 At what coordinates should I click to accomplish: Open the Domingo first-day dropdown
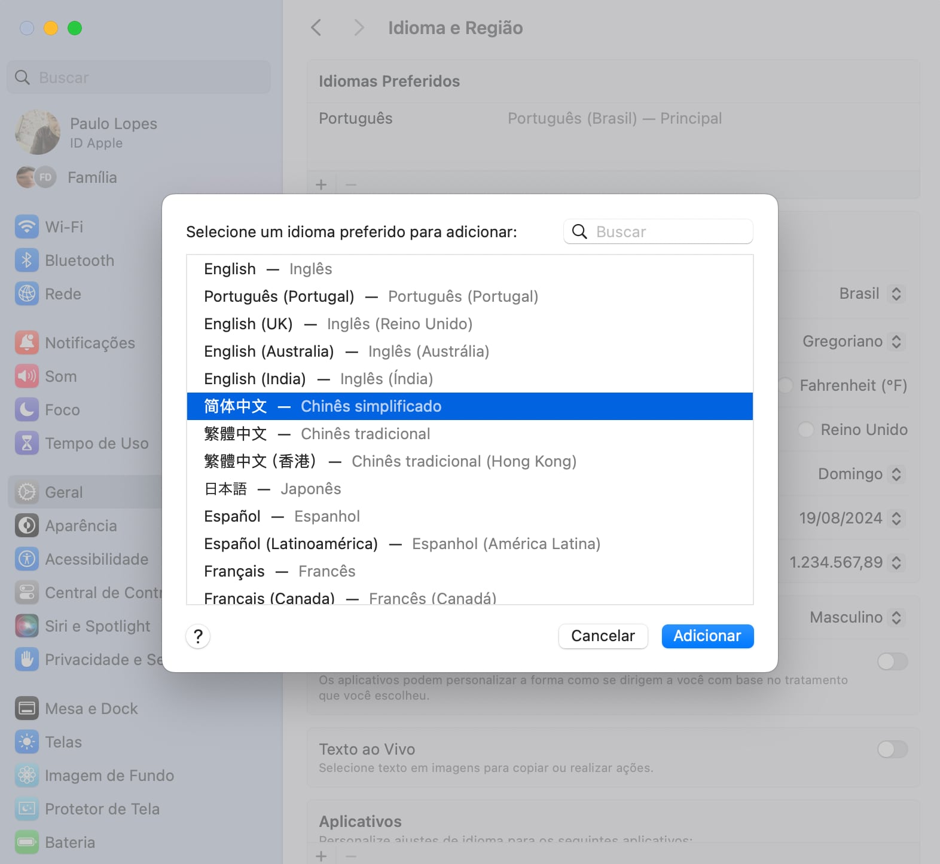click(x=860, y=474)
